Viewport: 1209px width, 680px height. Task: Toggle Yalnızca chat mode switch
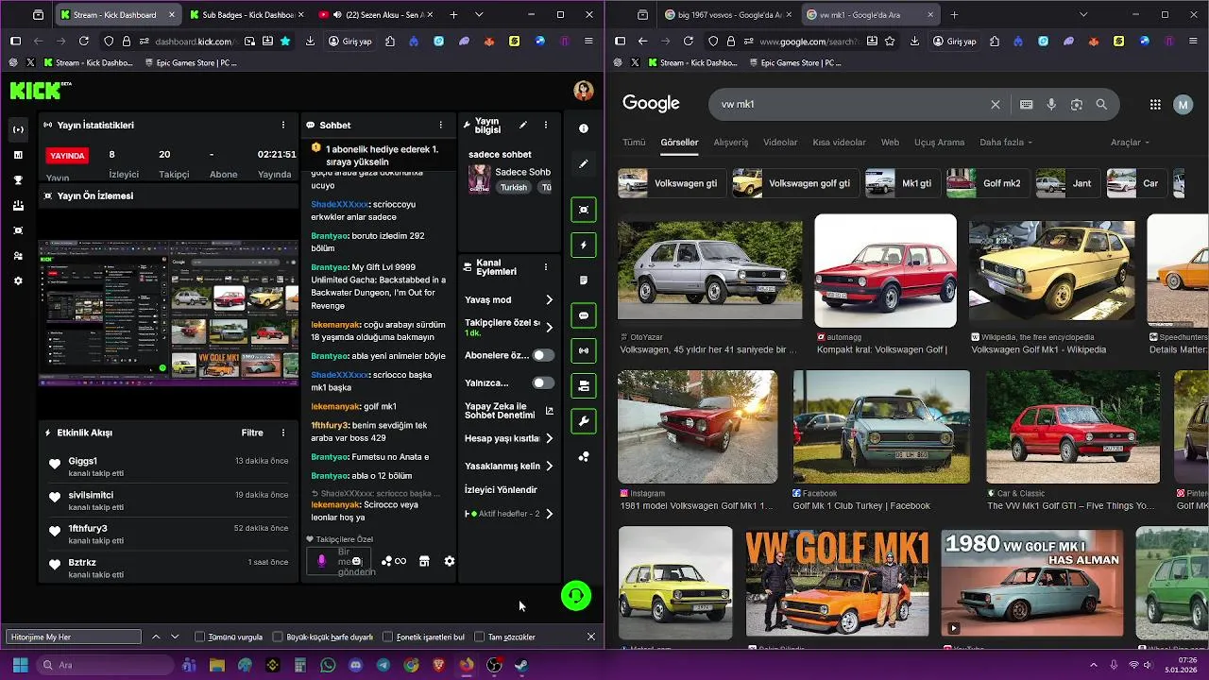pos(543,382)
